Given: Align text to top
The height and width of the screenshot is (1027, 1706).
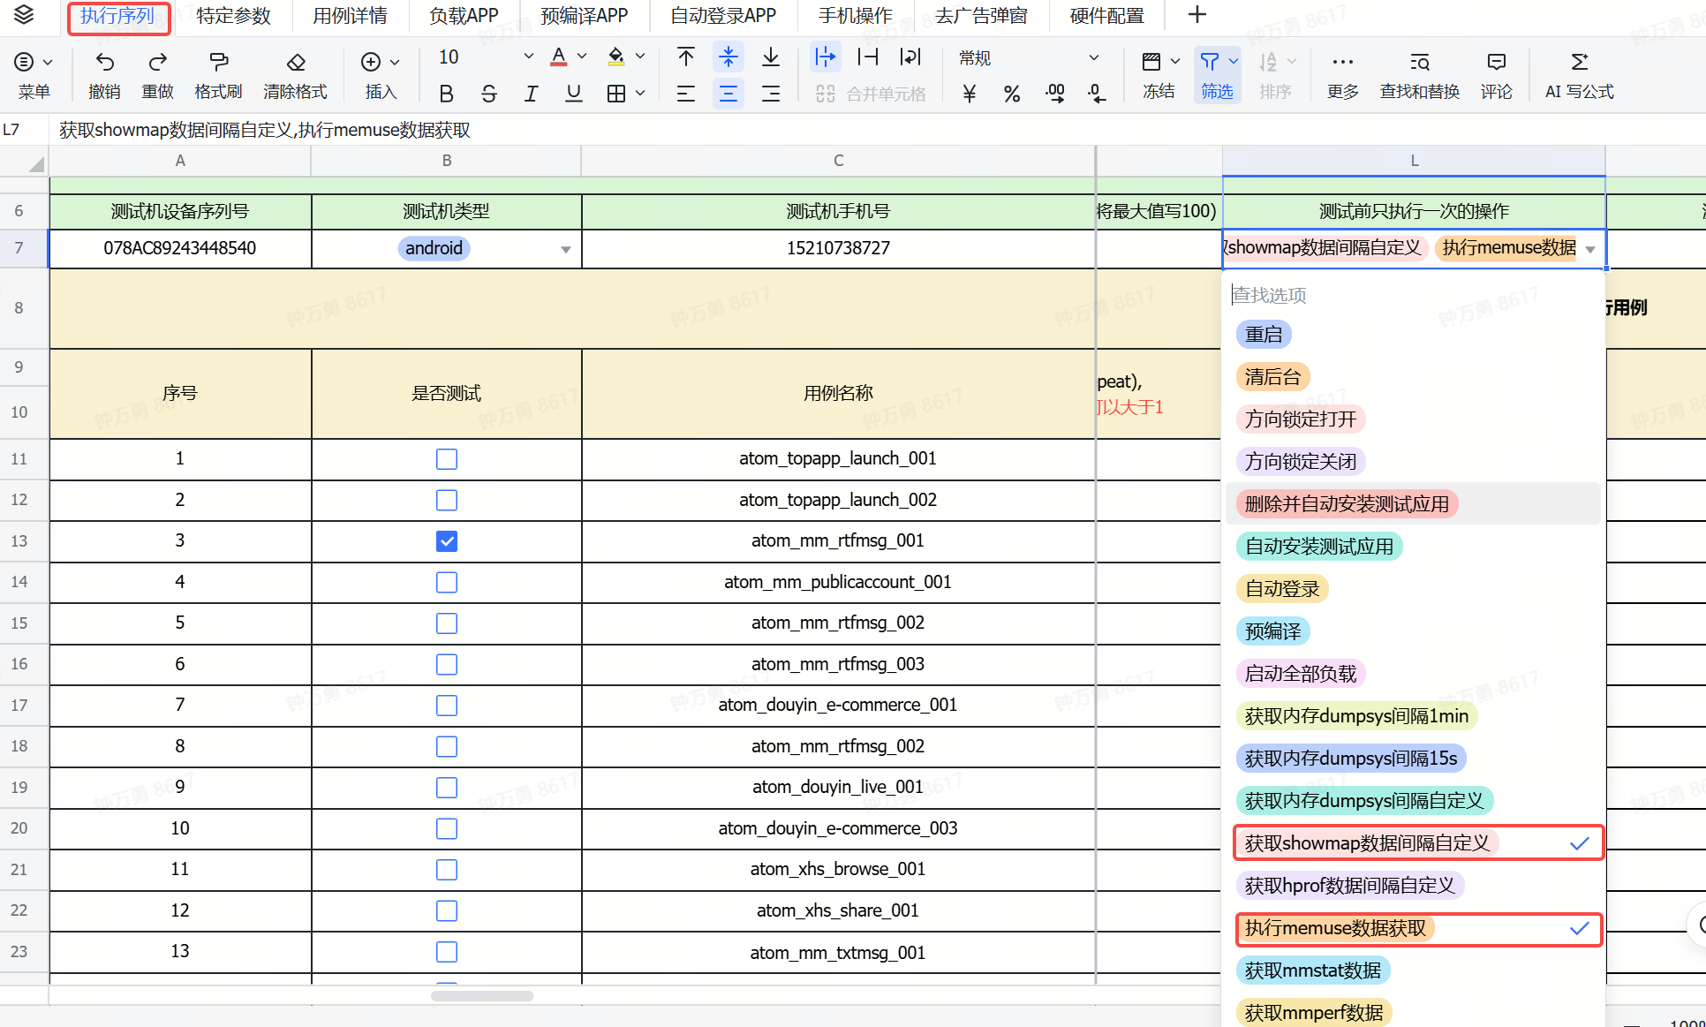Looking at the screenshot, I should click(686, 57).
